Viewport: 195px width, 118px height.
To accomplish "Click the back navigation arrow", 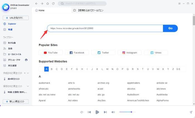I will click(36, 4).
